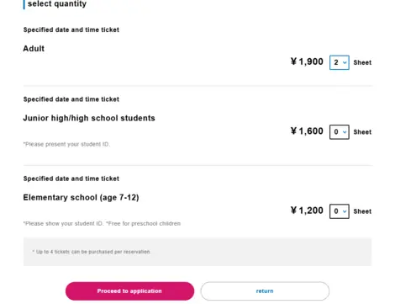Click the 'Free for preschool children' note
This screenshot has height=304, width=395.
point(143,224)
